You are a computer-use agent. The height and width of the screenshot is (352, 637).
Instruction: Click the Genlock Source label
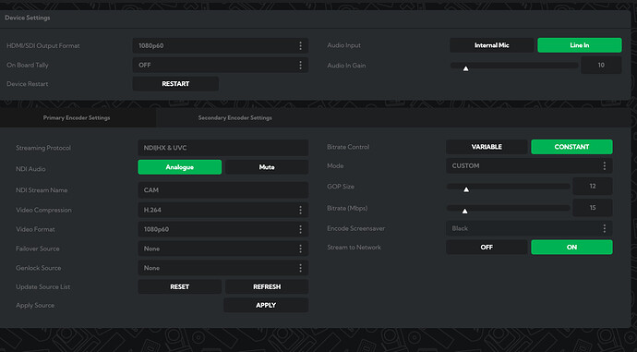39,268
